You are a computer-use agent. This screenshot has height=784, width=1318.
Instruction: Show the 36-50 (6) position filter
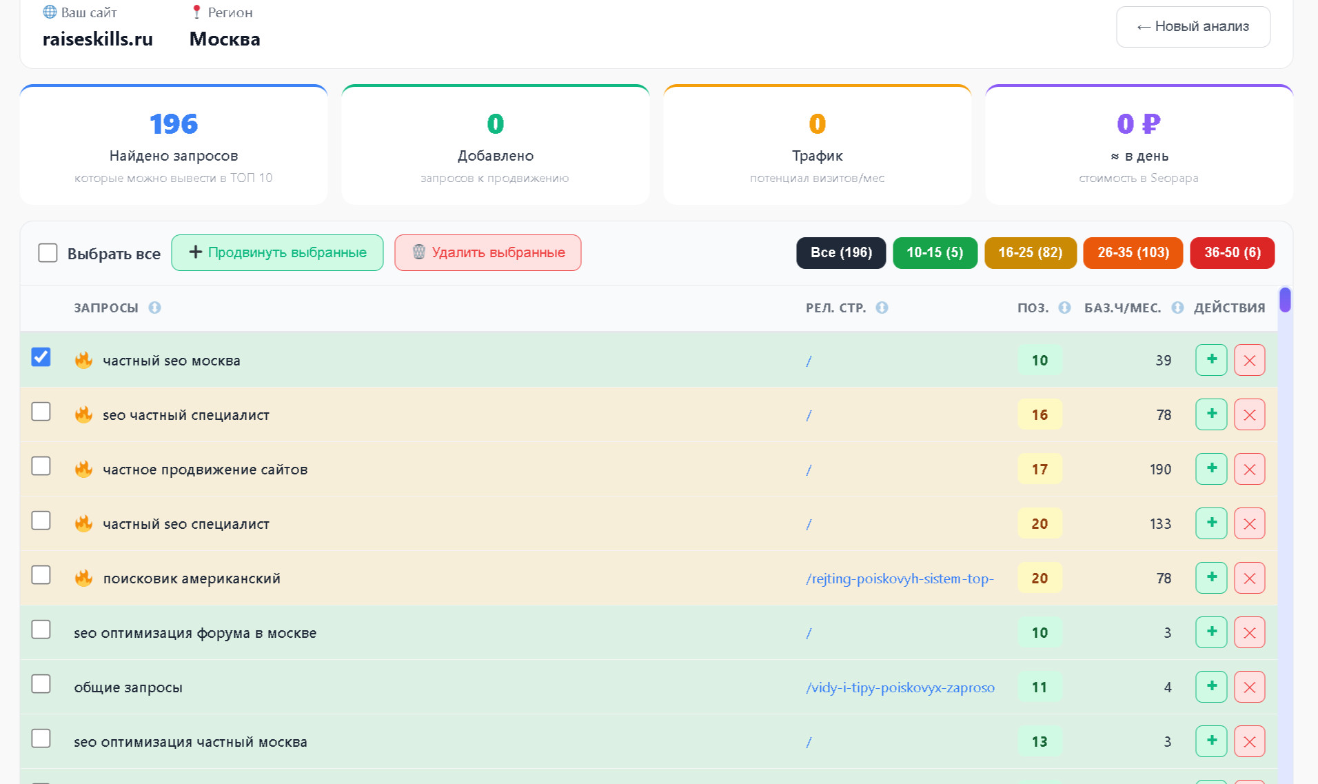tap(1232, 252)
